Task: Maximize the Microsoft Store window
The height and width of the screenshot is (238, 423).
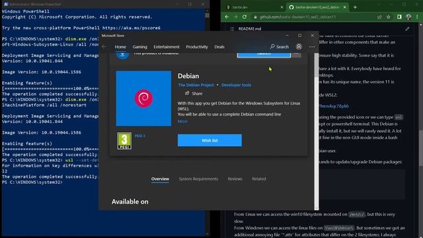Action: coord(299,36)
